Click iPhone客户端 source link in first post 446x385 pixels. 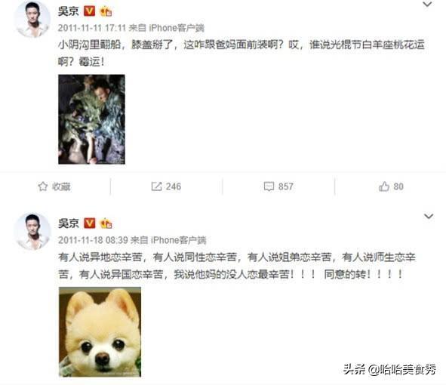pyautogui.click(x=177, y=28)
